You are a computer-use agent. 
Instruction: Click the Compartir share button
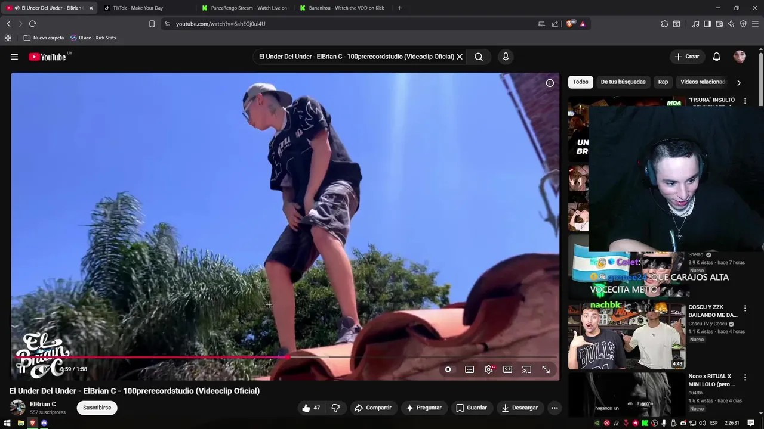pyautogui.click(x=372, y=408)
